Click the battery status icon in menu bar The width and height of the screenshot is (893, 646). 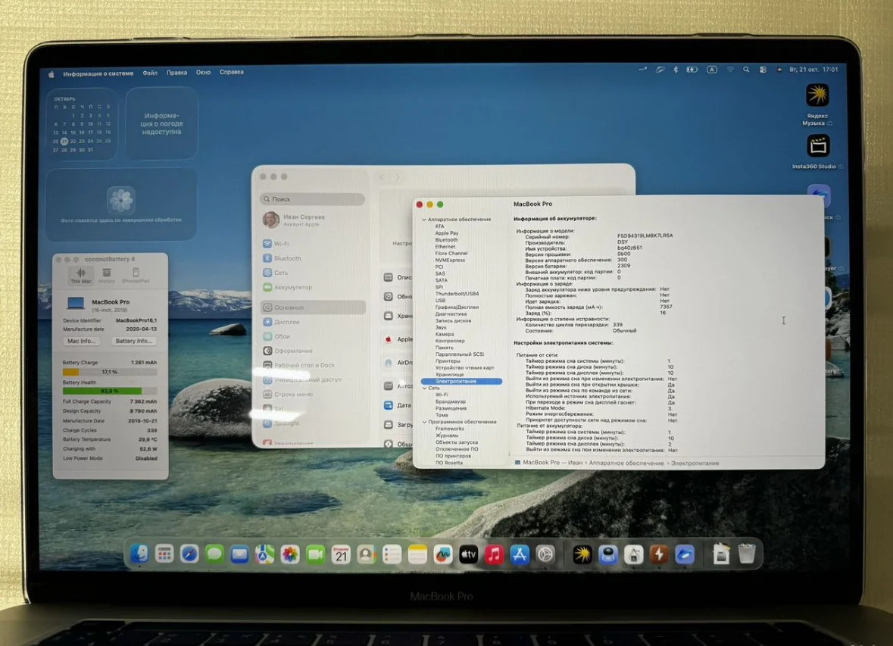(692, 70)
